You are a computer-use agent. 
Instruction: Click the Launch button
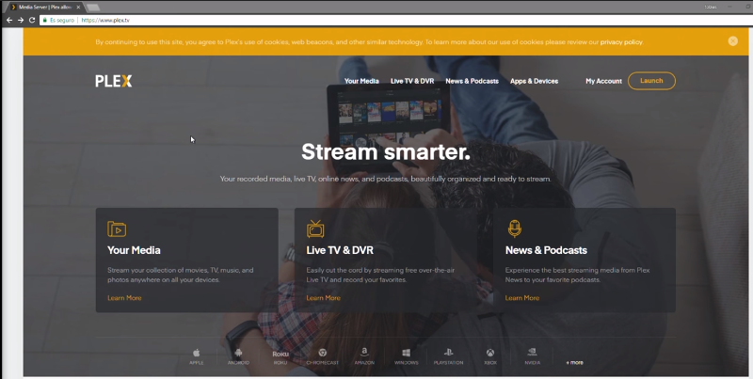(x=651, y=81)
